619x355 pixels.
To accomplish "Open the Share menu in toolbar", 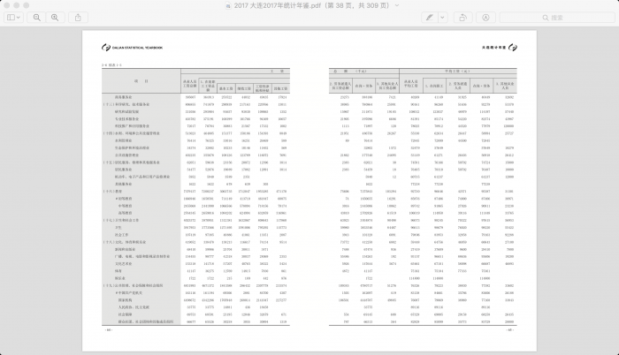I will (79, 17).
